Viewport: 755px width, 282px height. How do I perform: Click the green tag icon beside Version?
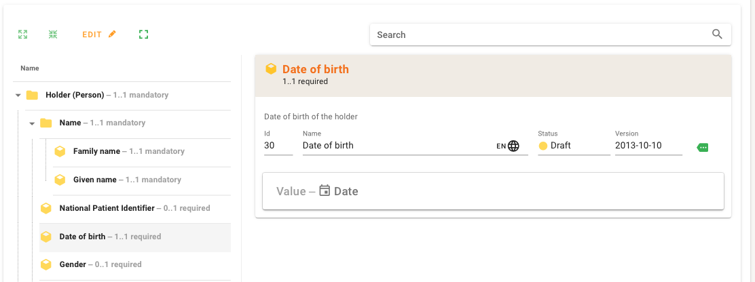[x=703, y=147]
